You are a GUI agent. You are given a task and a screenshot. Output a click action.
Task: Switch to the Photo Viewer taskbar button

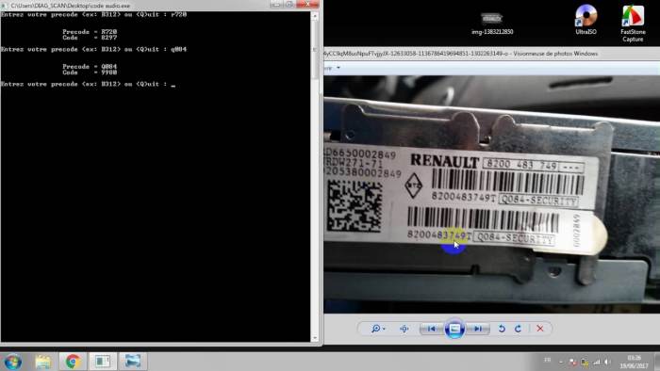tap(133, 362)
